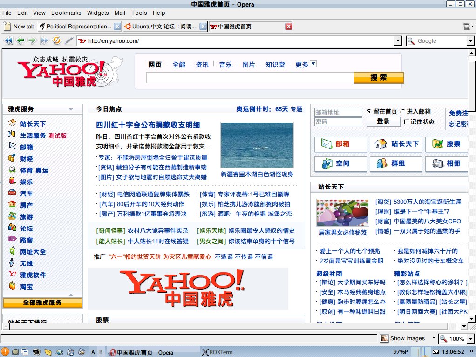
Task: Open the Show Images mode dropdown
Action: pyautogui.click(x=434, y=338)
